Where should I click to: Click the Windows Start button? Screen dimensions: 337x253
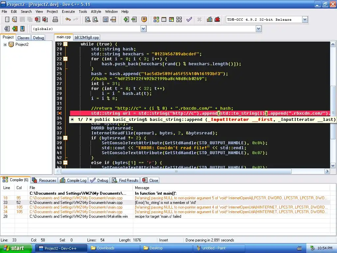tap(15, 248)
